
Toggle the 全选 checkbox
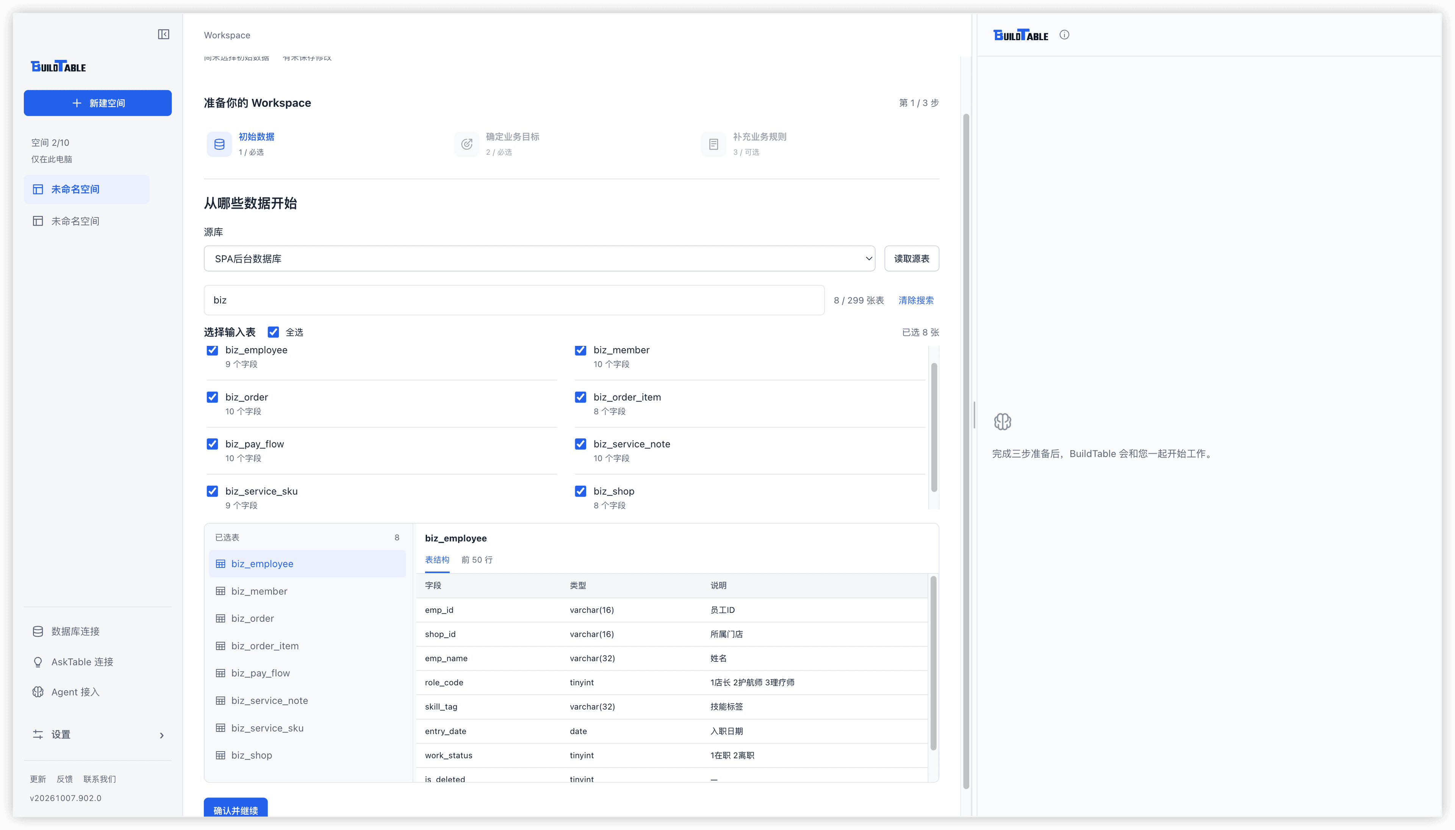(273, 332)
